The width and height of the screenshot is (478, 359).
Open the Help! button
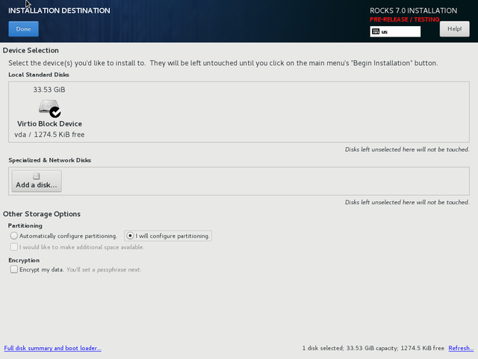454,29
